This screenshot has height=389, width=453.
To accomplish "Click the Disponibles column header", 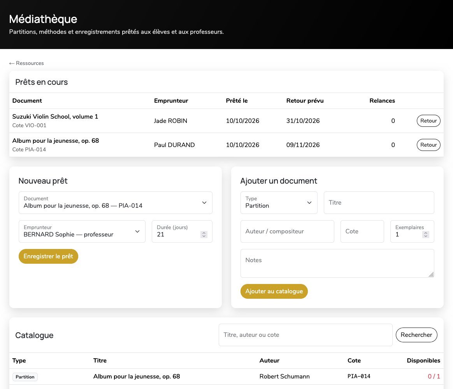I will [x=423, y=361].
